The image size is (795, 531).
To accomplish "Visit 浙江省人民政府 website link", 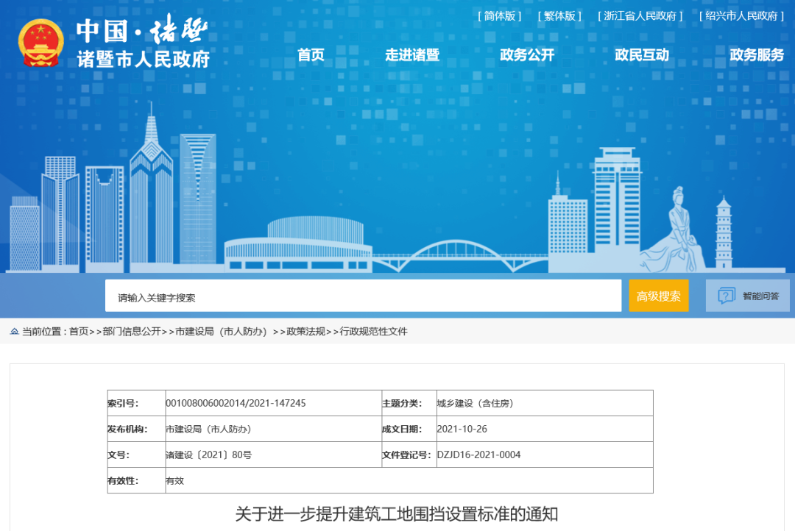I will [643, 16].
